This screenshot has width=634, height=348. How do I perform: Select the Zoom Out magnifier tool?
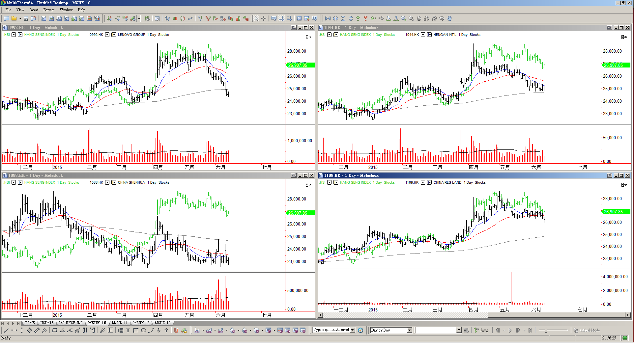(411, 18)
